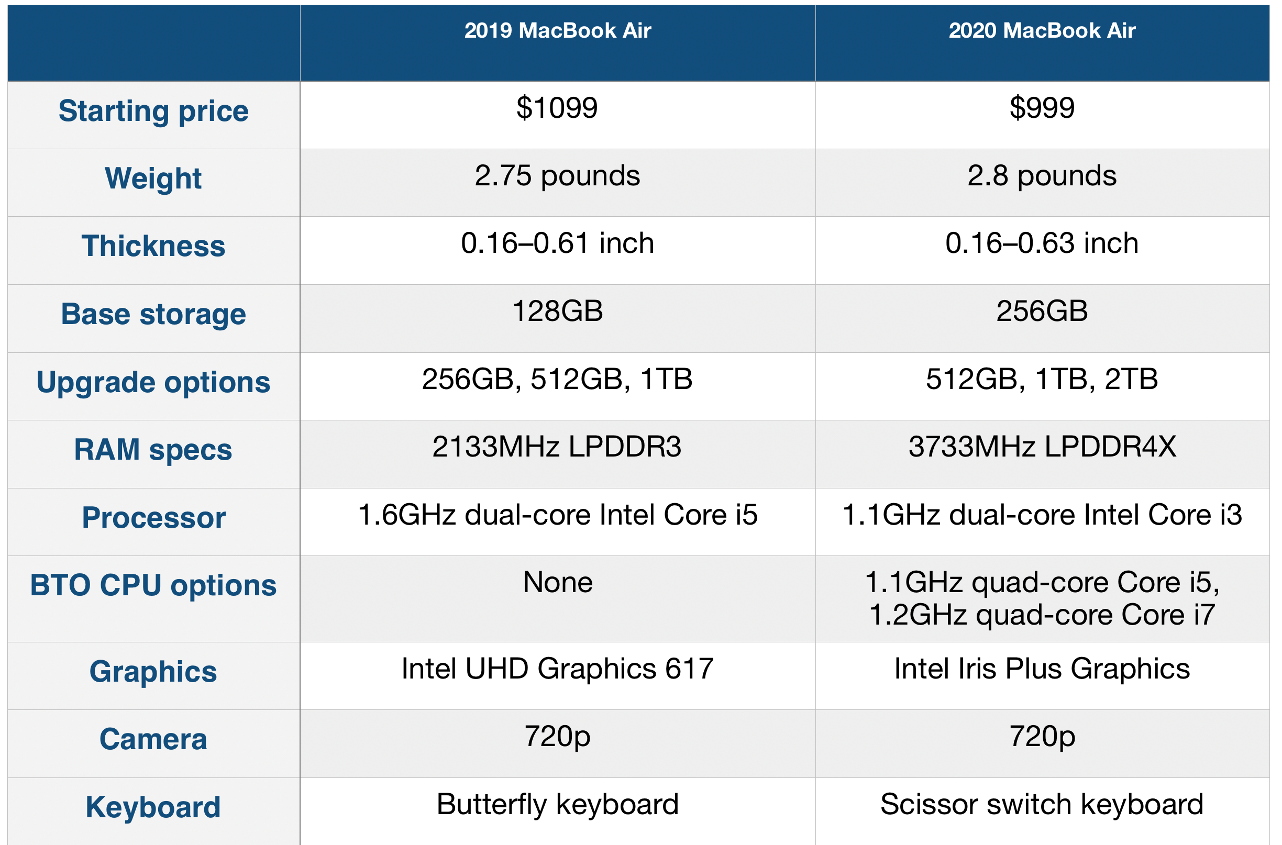Click the Intel Iris Plus Graphics cell

click(1042, 669)
